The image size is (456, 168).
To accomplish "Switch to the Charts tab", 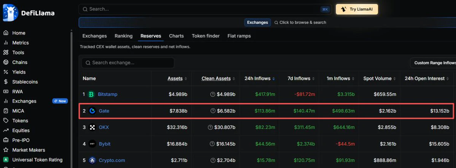I will (x=176, y=36).
